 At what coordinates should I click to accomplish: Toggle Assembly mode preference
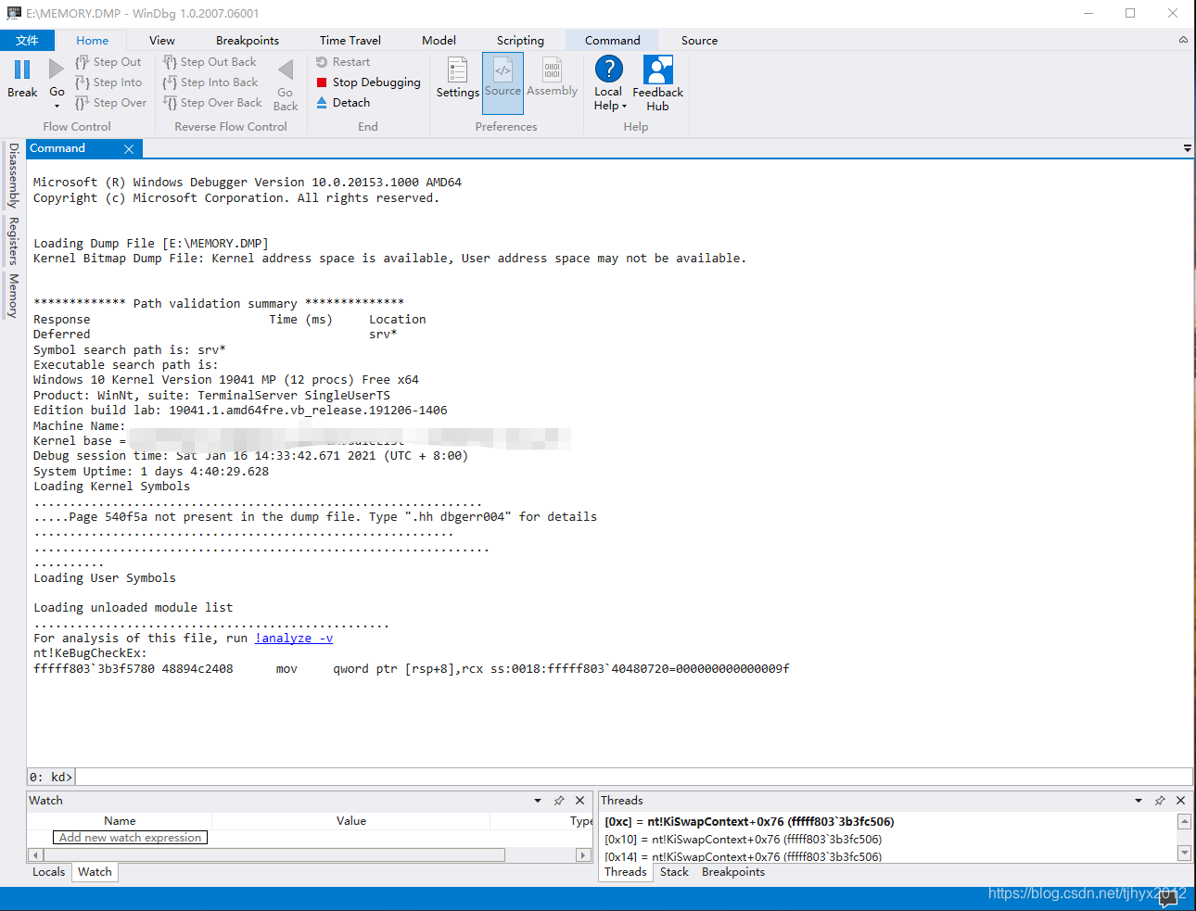point(552,78)
